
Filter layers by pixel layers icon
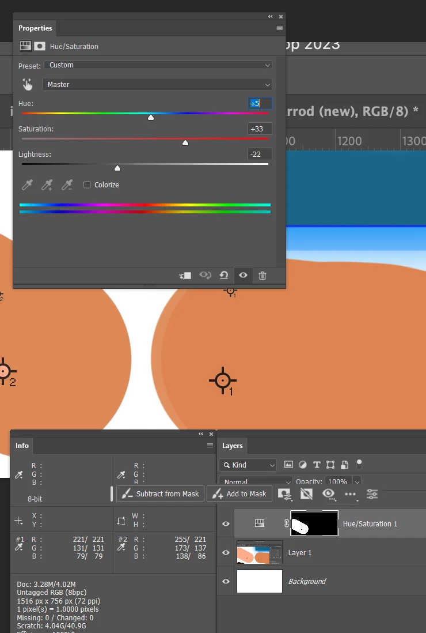click(288, 465)
